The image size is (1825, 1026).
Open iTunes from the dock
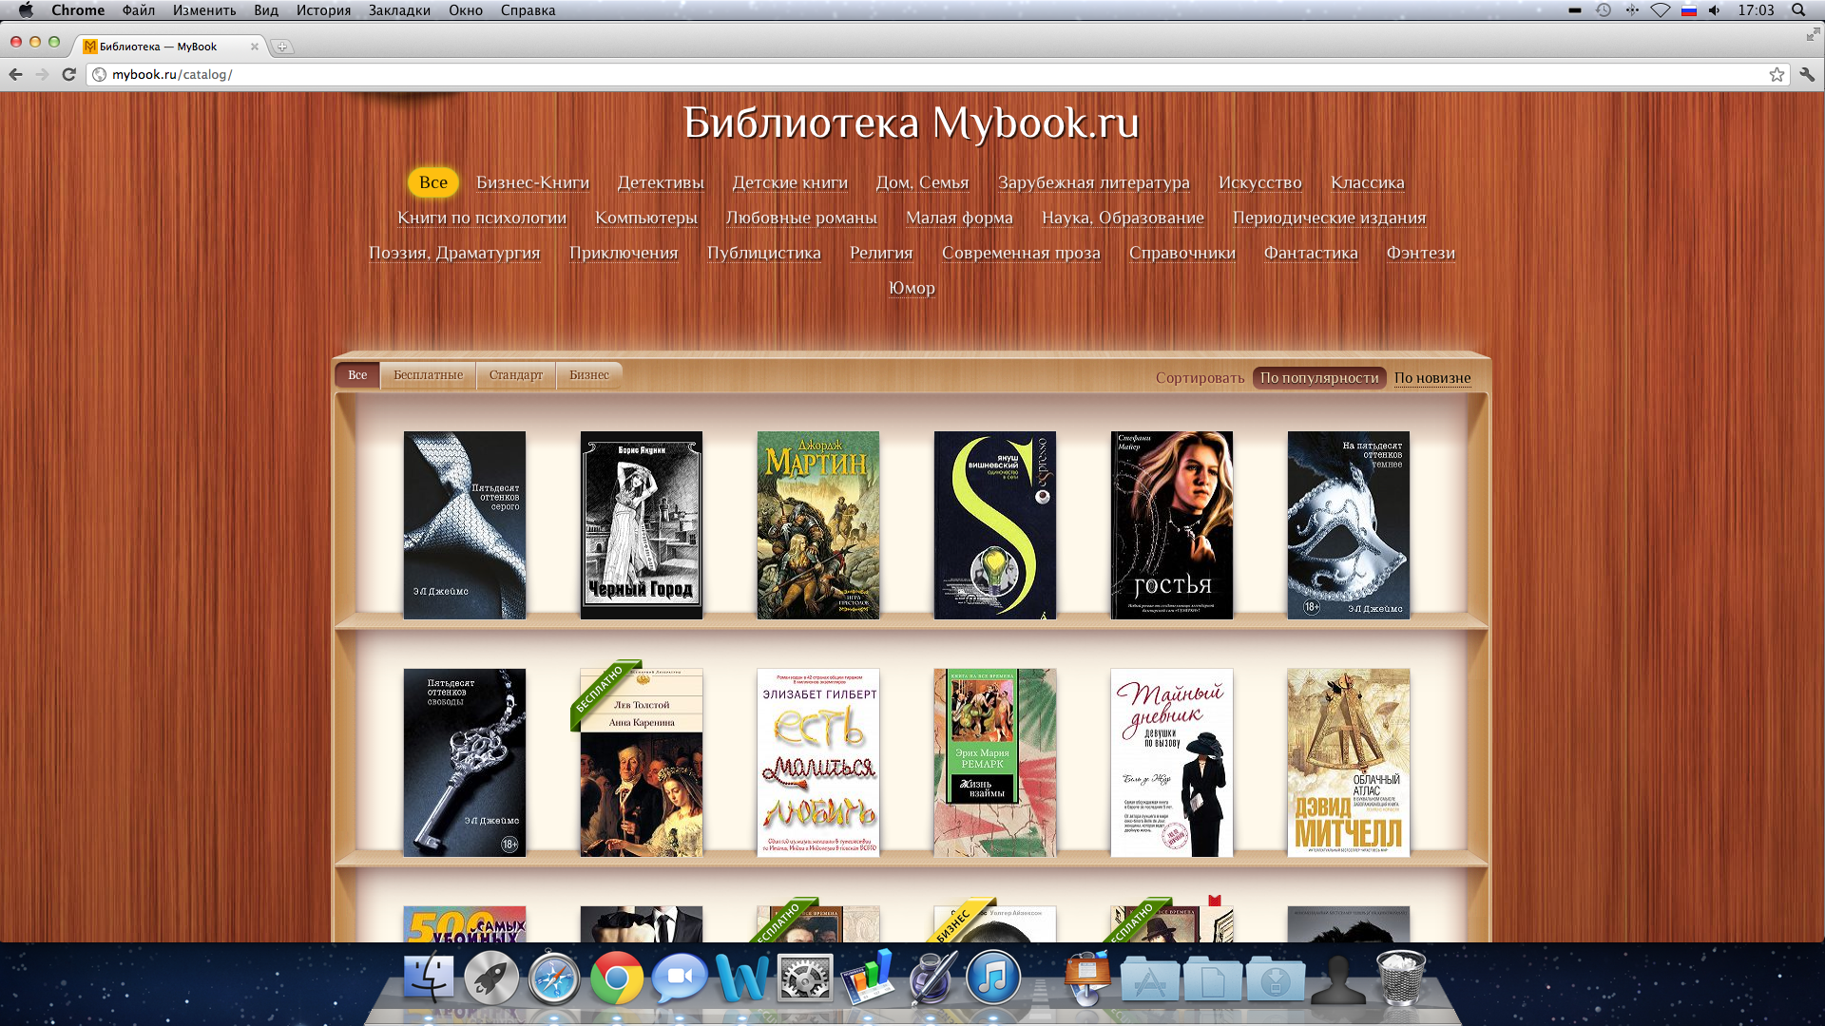pyautogui.click(x=993, y=978)
